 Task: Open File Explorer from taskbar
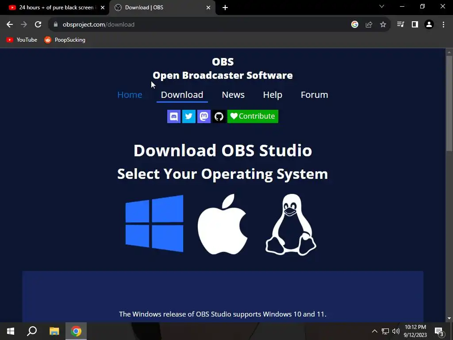pyautogui.click(x=54, y=331)
